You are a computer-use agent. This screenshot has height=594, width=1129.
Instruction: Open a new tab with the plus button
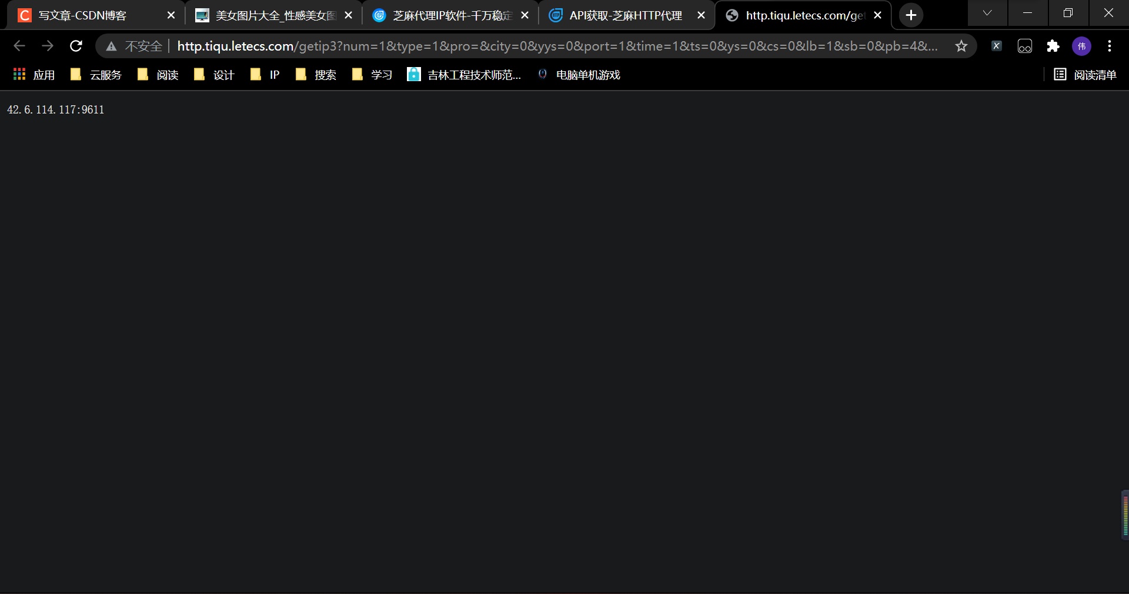[911, 15]
